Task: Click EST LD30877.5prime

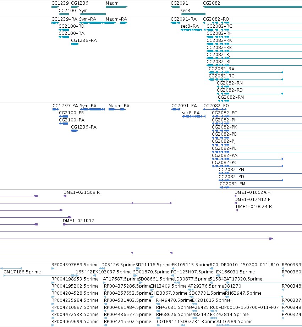Action: tap(192, 279)
